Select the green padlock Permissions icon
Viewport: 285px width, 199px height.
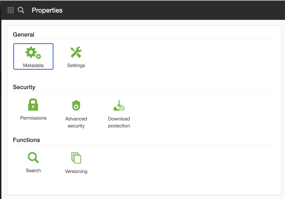click(33, 105)
